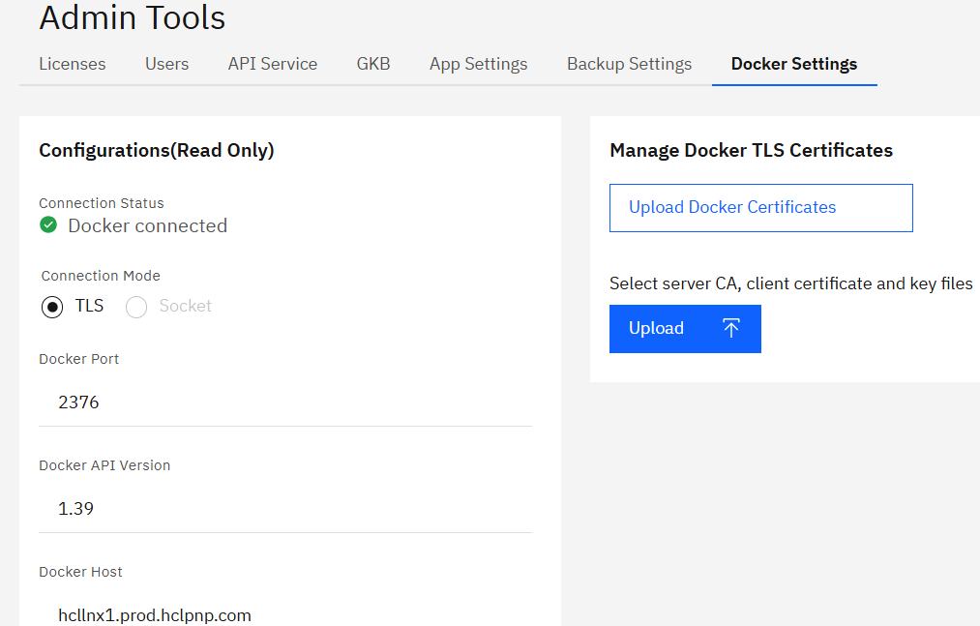Click the Upload Docker Certificates button
Viewport: 980px width, 626px height.
click(760, 208)
